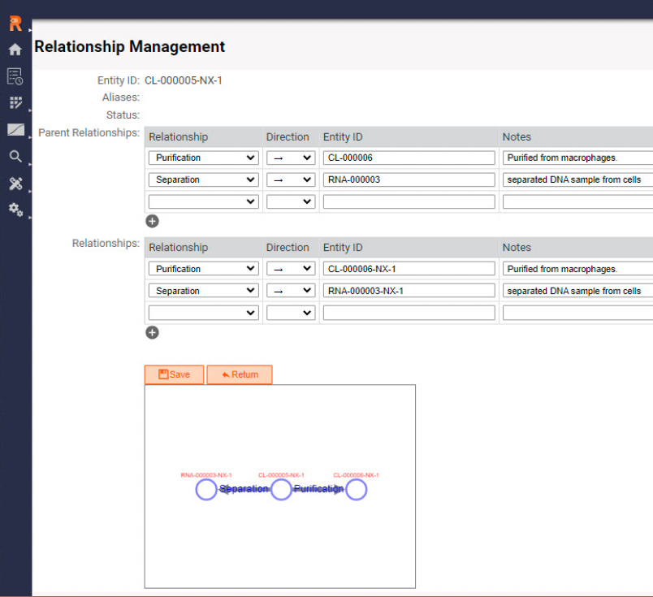Click the orange R logo icon
The height and width of the screenshot is (597, 653).
[15, 24]
